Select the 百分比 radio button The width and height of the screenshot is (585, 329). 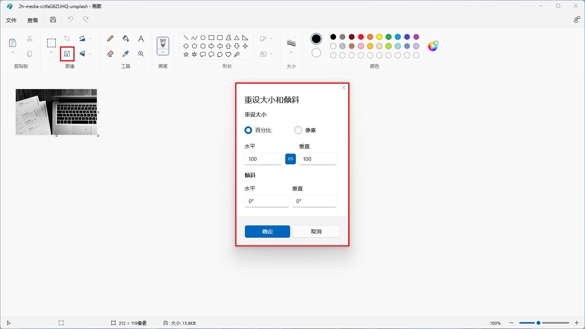click(x=248, y=130)
